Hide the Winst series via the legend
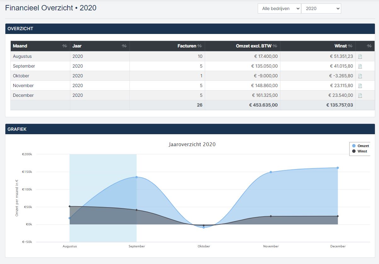Screen dimensions: 379x264 359,151
